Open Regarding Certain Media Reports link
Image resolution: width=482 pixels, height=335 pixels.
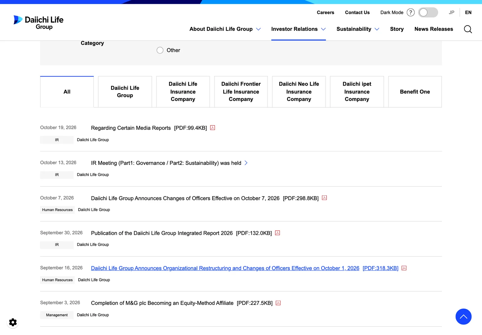click(x=149, y=128)
